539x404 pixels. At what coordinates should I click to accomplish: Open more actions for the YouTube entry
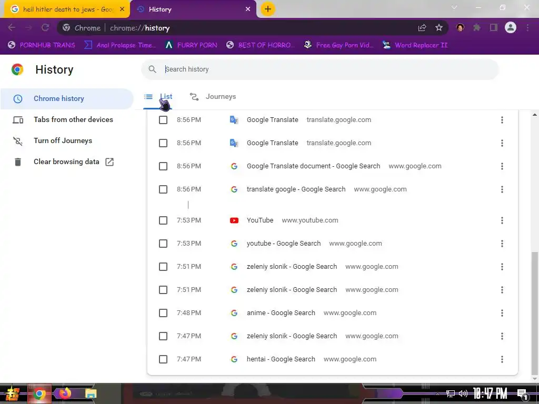pyautogui.click(x=502, y=220)
